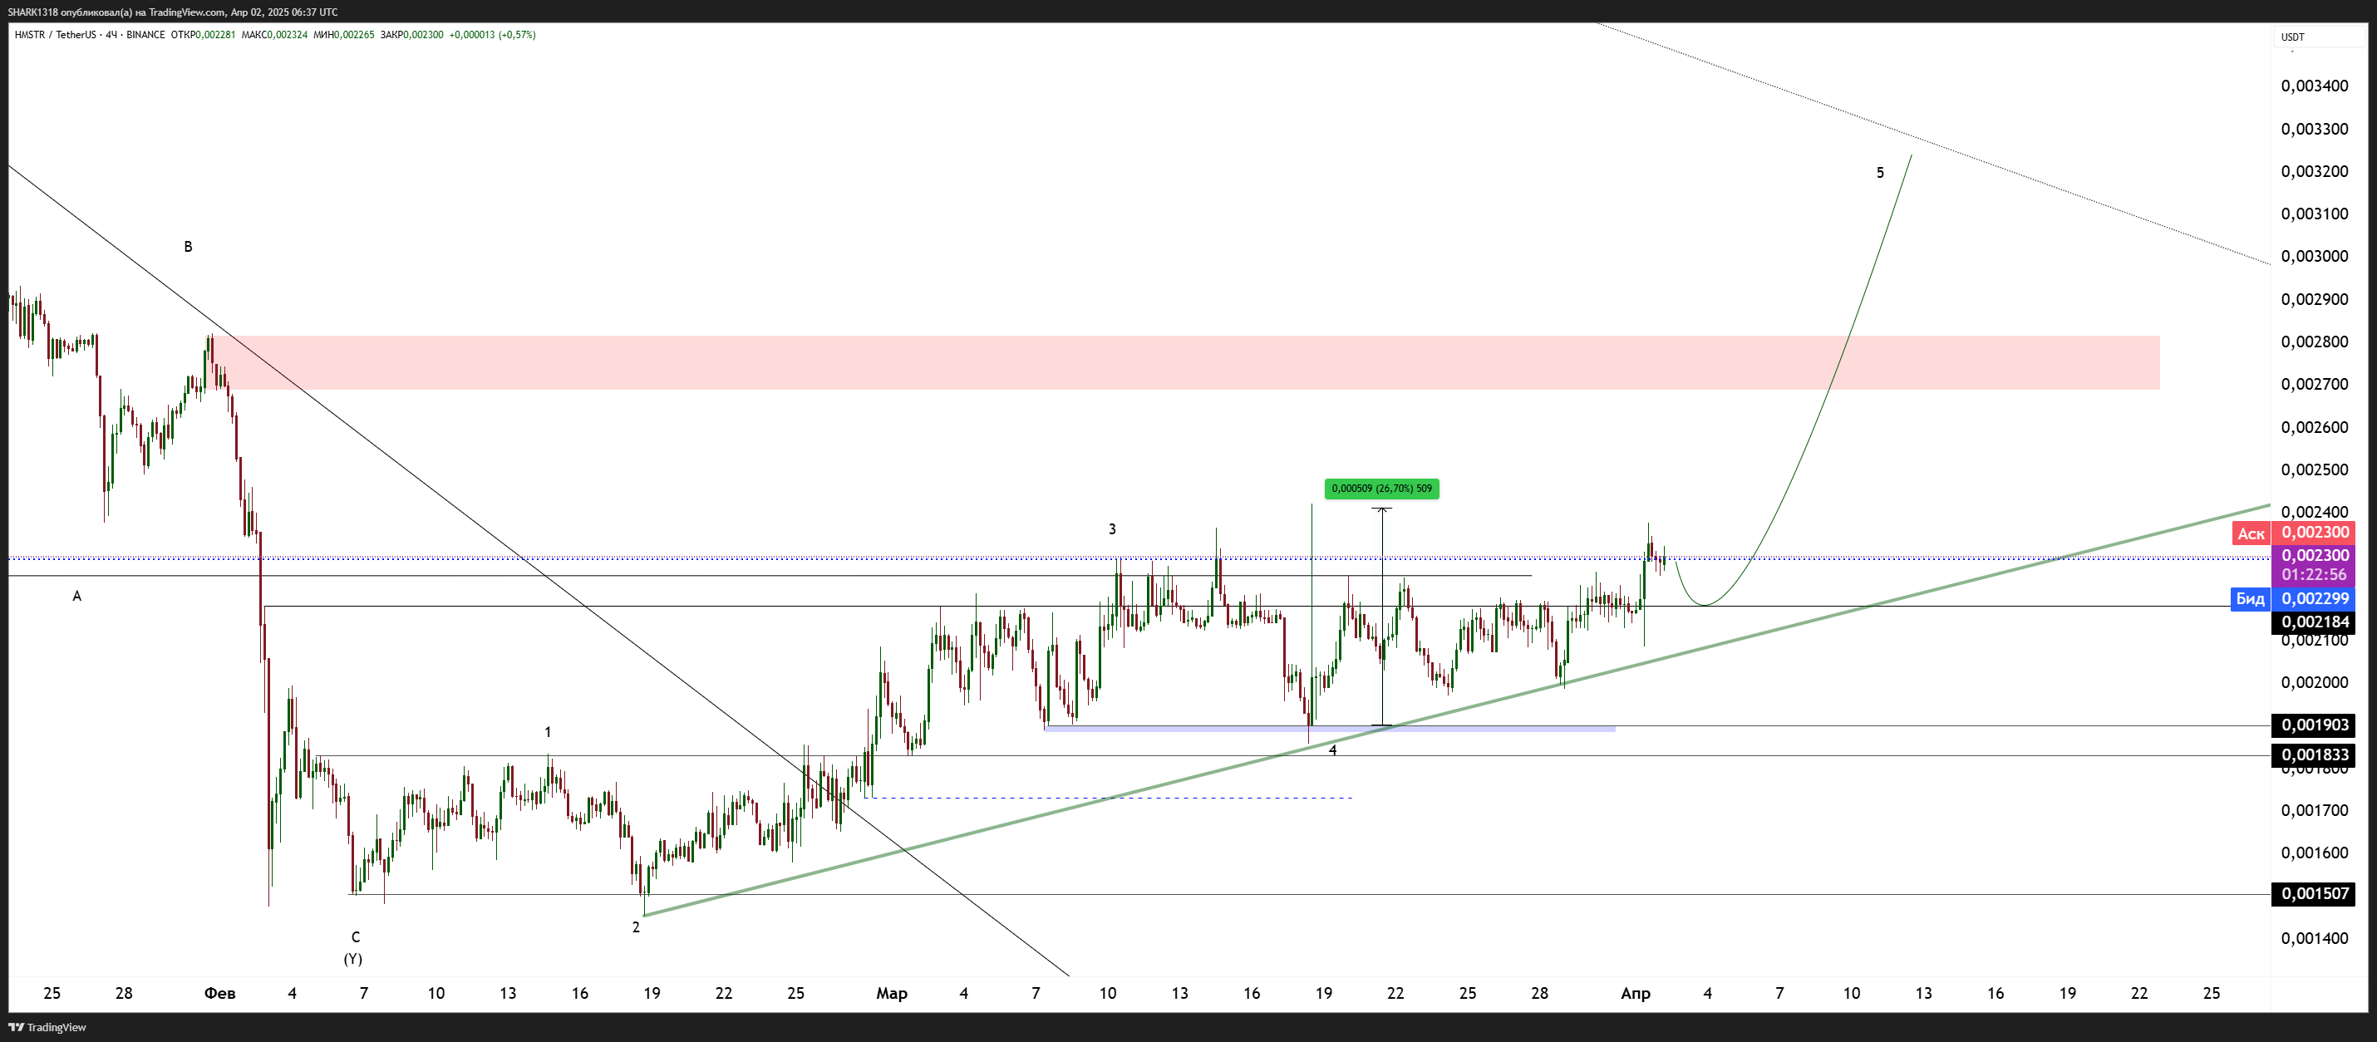Select wave label B on the chart
The height and width of the screenshot is (1042, 2377).
188,247
